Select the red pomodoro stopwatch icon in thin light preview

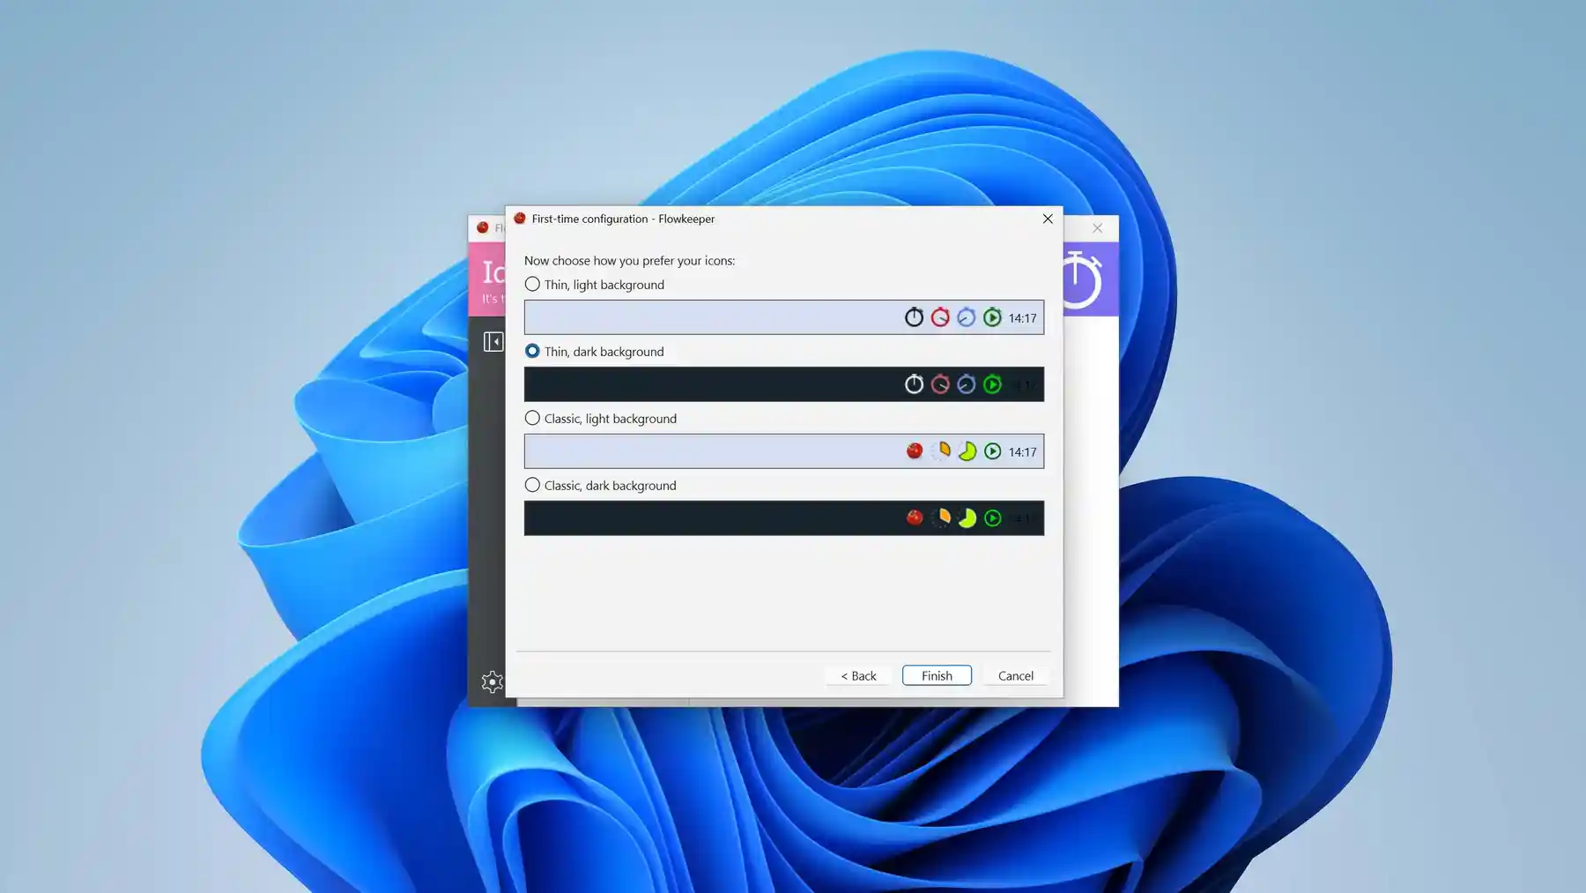pyautogui.click(x=940, y=317)
